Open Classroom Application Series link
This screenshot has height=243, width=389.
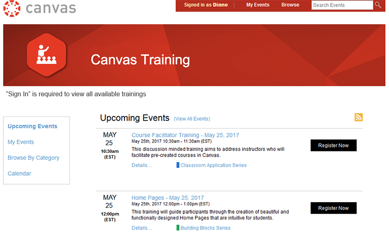[x=213, y=165]
